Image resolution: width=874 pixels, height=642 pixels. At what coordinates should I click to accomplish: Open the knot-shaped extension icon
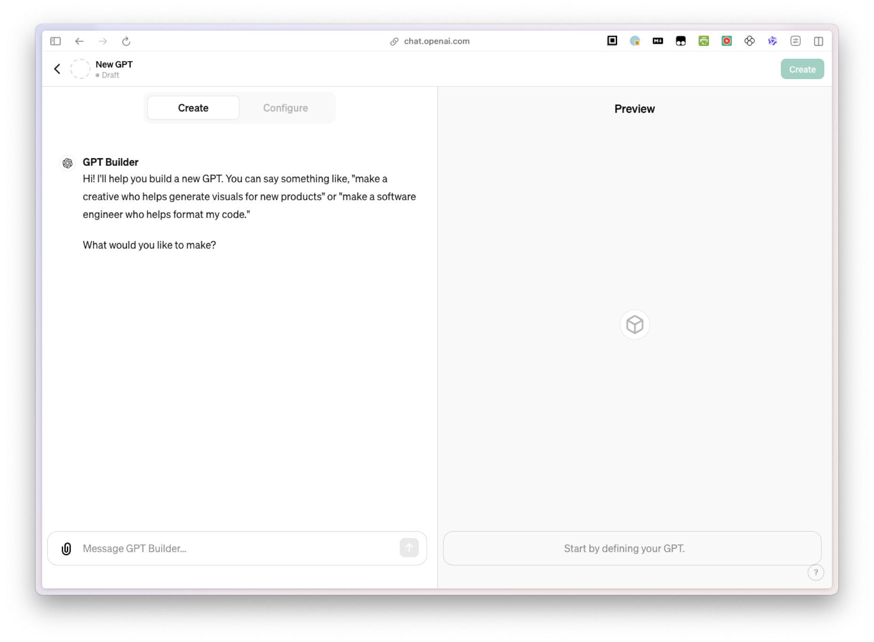pos(750,41)
